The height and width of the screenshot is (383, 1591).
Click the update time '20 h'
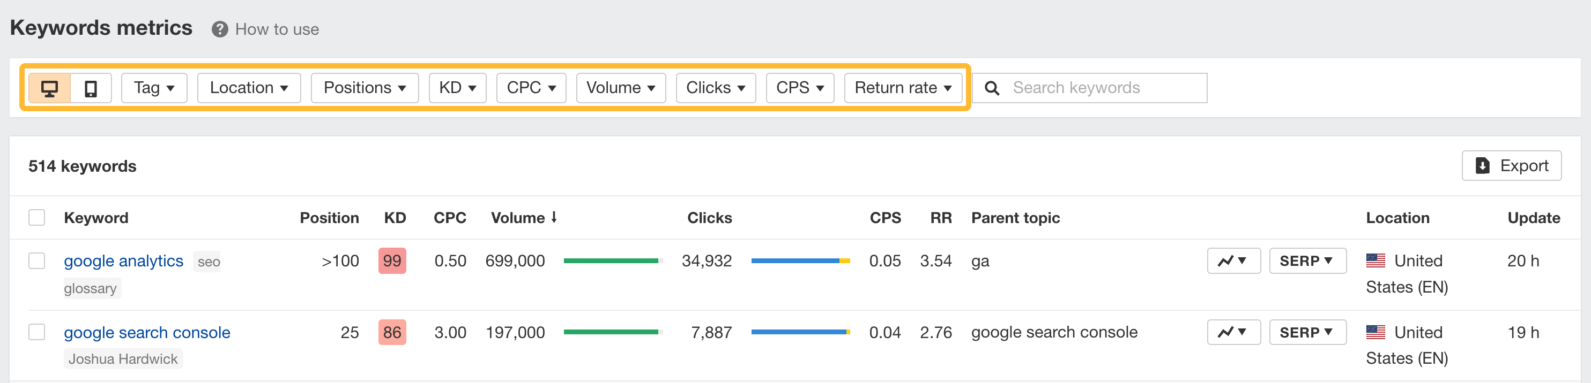1523,261
